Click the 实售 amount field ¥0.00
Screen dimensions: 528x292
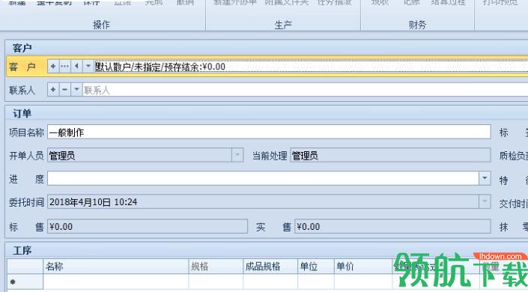[392, 226]
